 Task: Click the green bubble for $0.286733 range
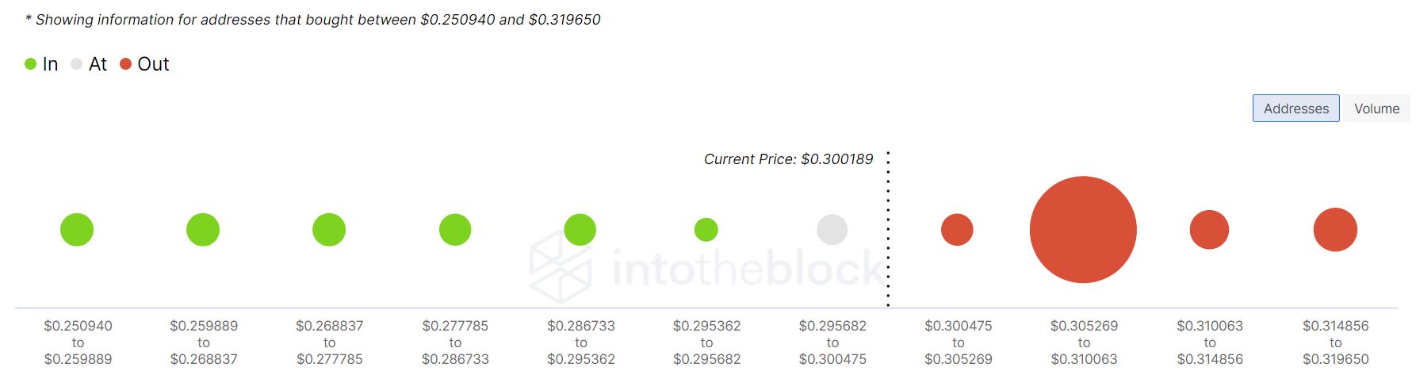tap(580, 230)
